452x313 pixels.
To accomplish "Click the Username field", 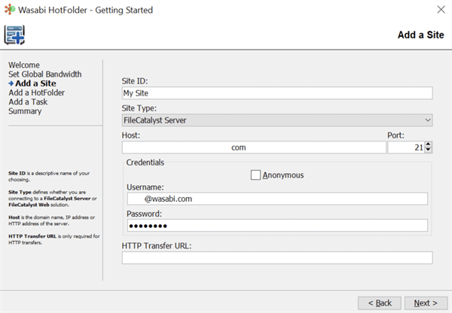I will pyautogui.click(x=276, y=199).
